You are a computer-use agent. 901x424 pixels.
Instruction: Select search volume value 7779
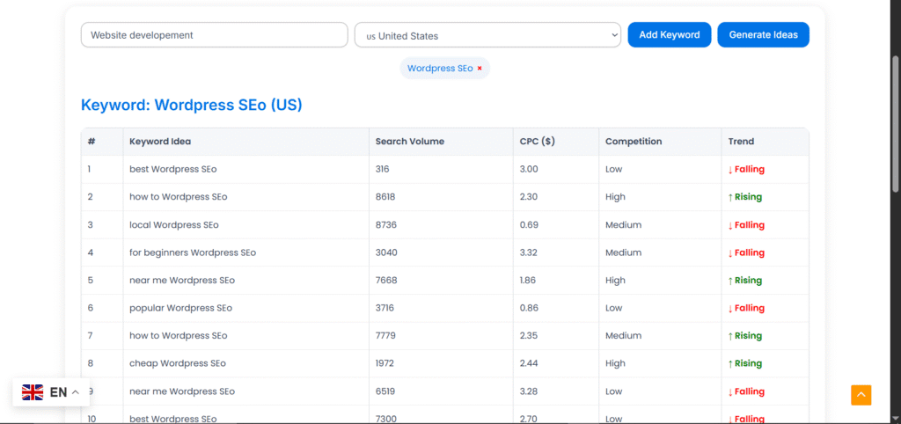pyautogui.click(x=385, y=335)
